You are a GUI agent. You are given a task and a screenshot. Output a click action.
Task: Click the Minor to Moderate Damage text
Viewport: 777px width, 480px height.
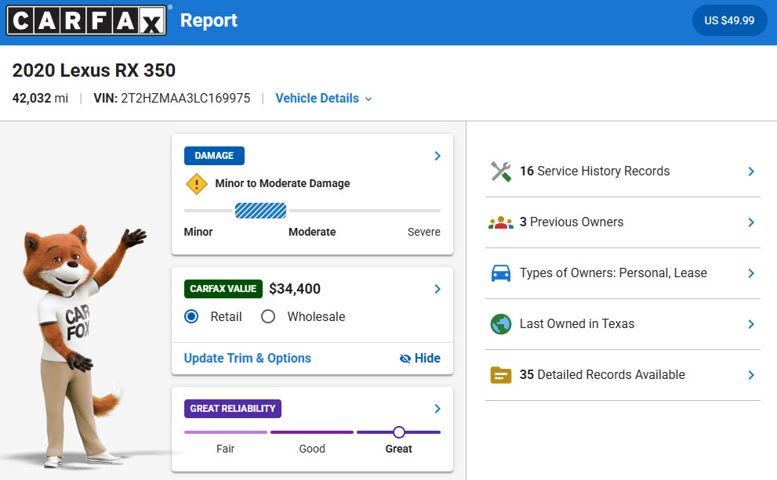point(282,183)
